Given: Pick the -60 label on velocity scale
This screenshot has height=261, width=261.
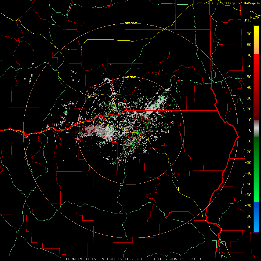Looking at the screenshot, I should 248,195.
